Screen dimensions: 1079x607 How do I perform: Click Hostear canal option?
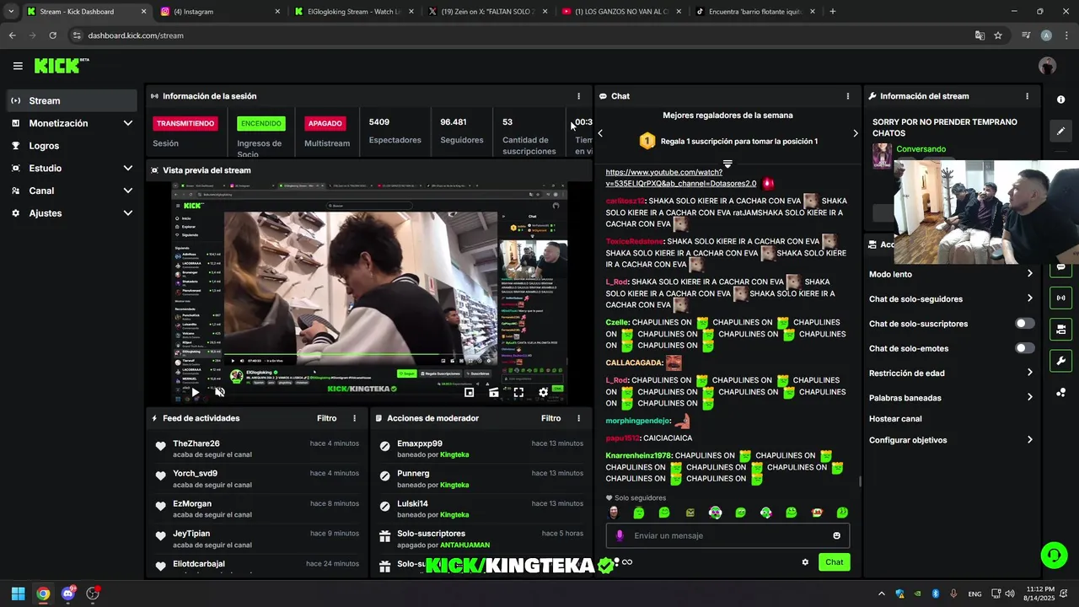pos(895,419)
